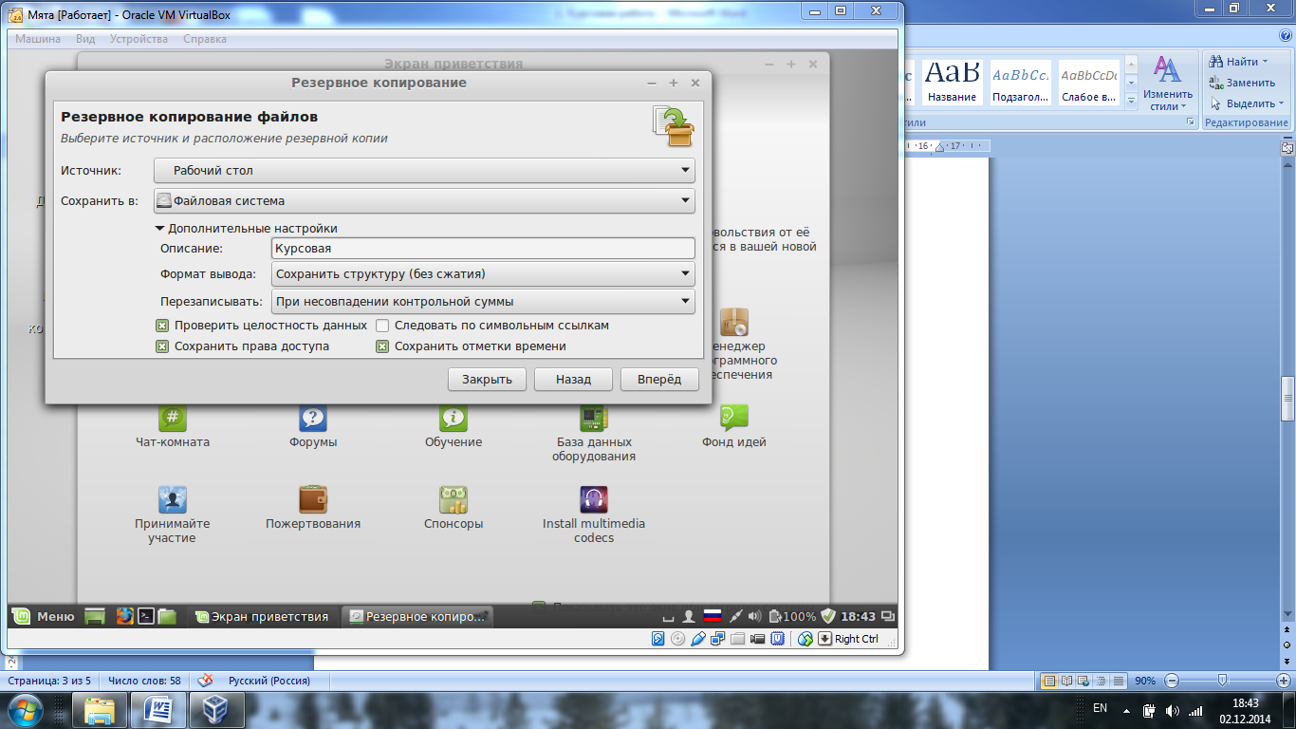Viewport: 1296px width, 729px height.
Task: Open the file manager icon in Mint panel
Action: (x=167, y=616)
